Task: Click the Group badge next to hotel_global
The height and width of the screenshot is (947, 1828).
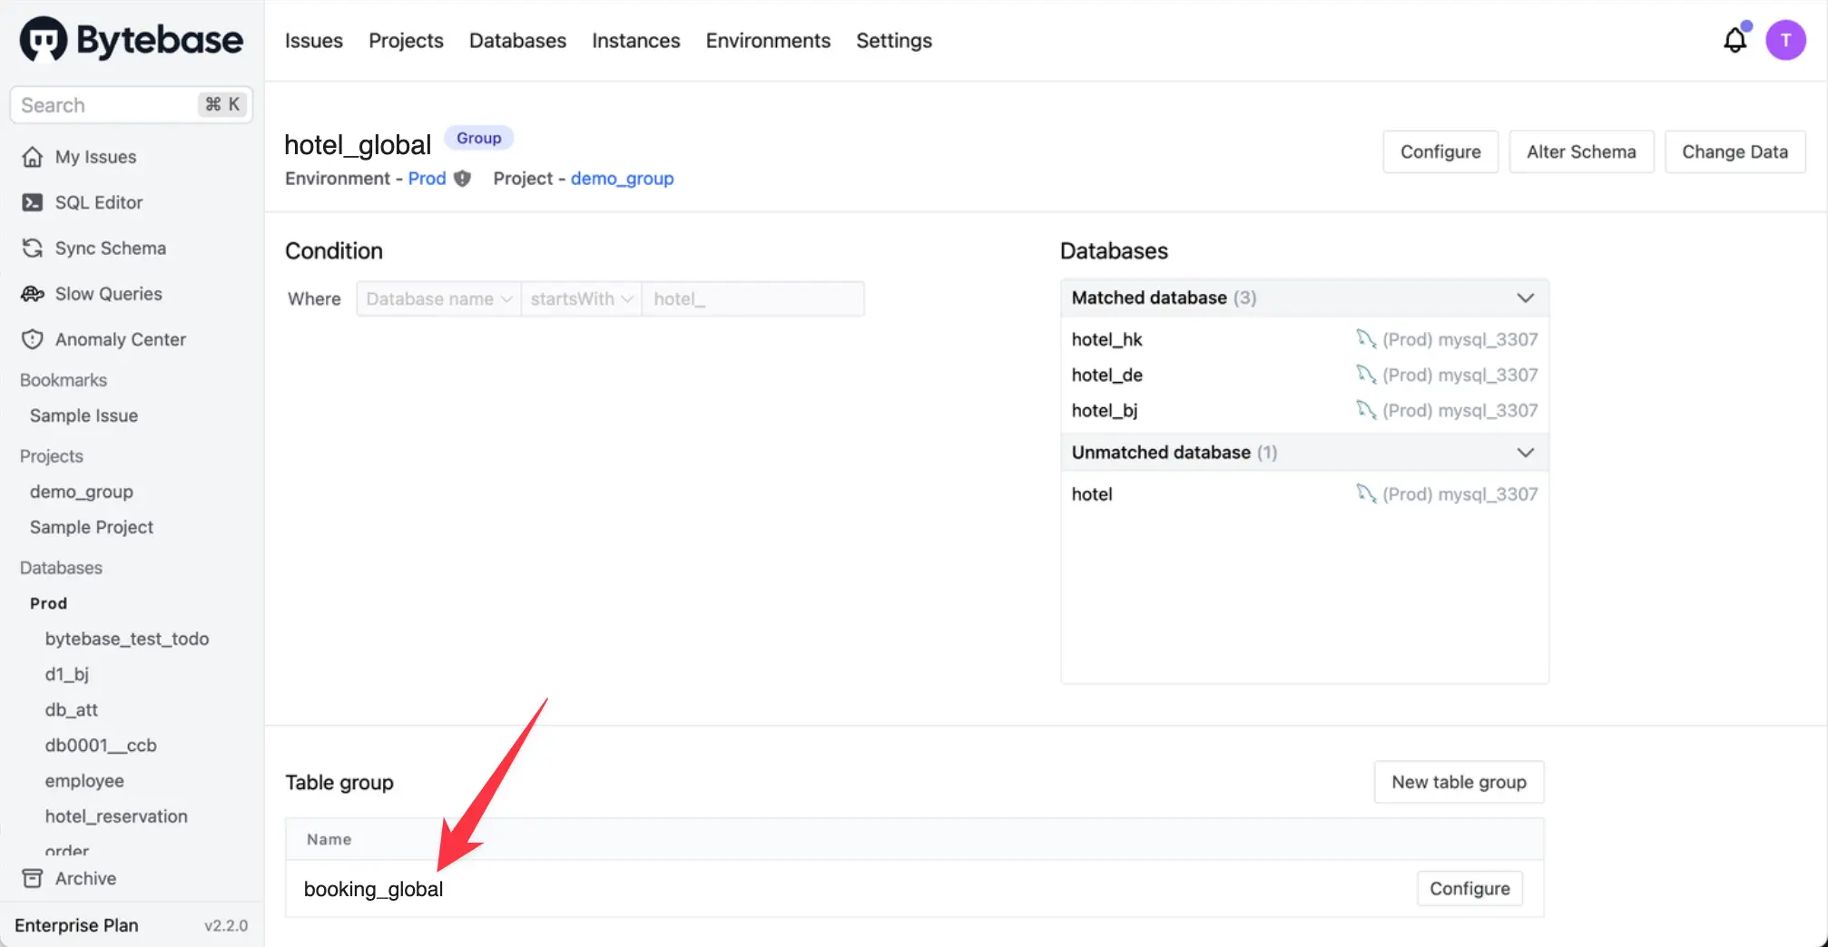Action: click(478, 138)
